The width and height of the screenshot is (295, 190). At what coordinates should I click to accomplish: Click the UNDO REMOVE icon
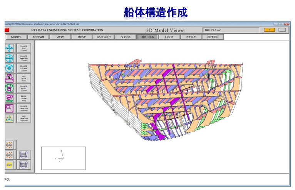[x=24, y=155]
